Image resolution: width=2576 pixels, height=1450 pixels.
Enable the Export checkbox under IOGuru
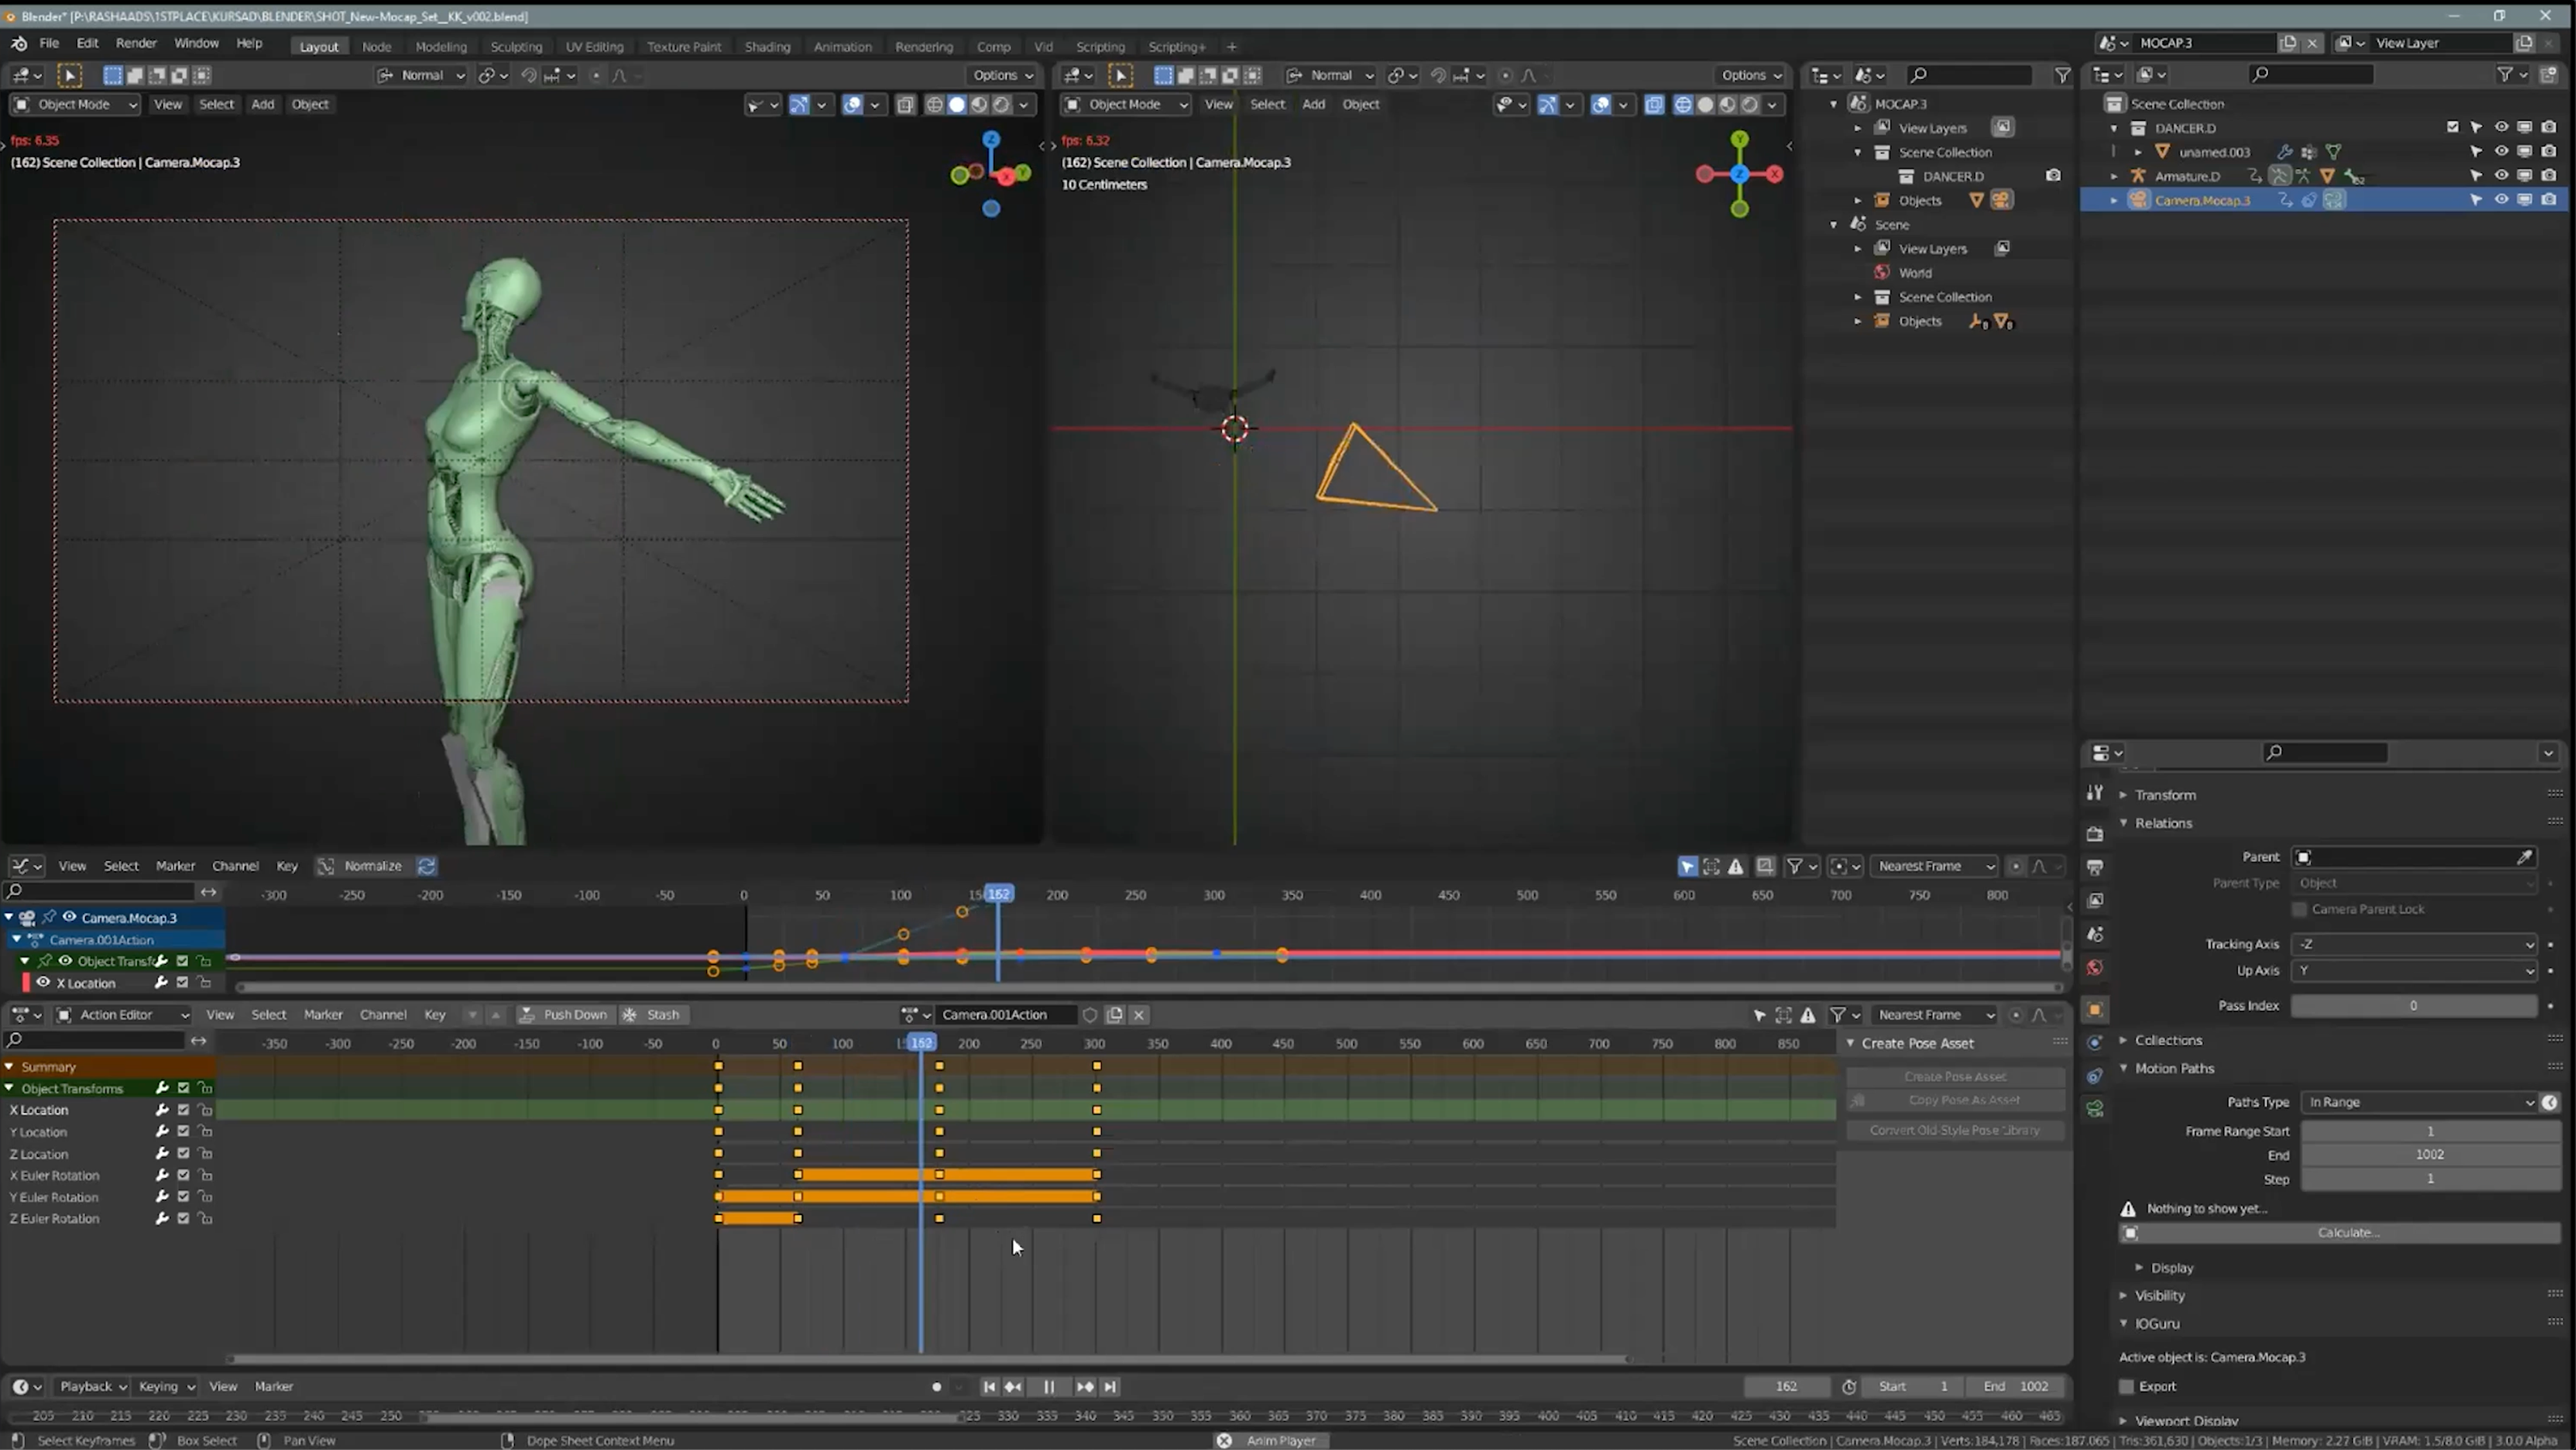coord(2127,1387)
